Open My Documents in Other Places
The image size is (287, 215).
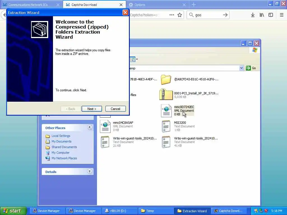click(x=61, y=141)
